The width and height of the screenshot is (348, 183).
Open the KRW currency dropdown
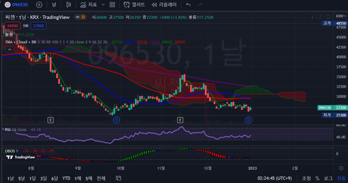pyautogui.click(x=340, y=16)
